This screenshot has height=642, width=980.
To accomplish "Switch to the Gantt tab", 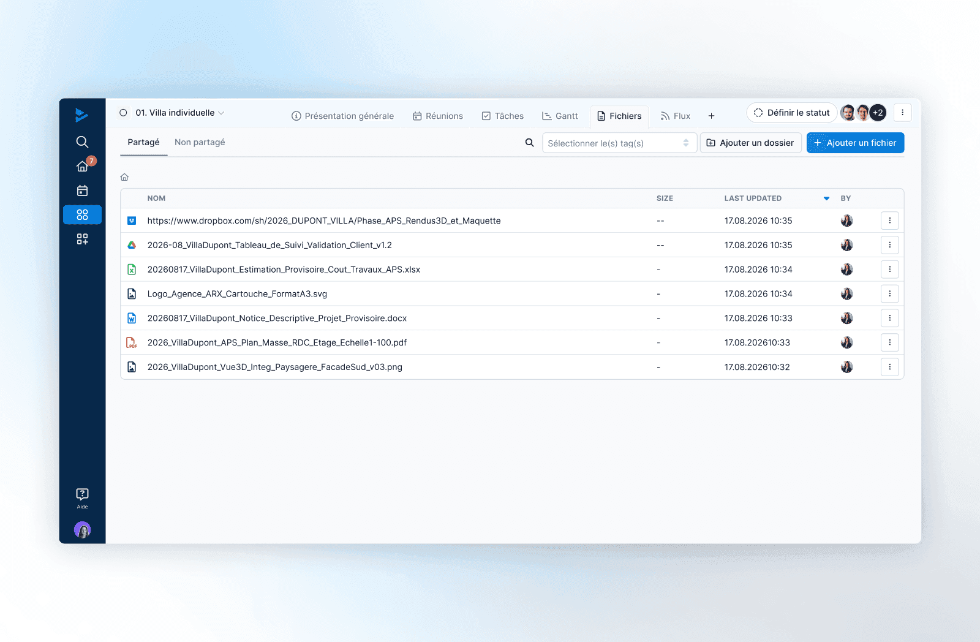I will pyautogui.click(x=560, y=116).
